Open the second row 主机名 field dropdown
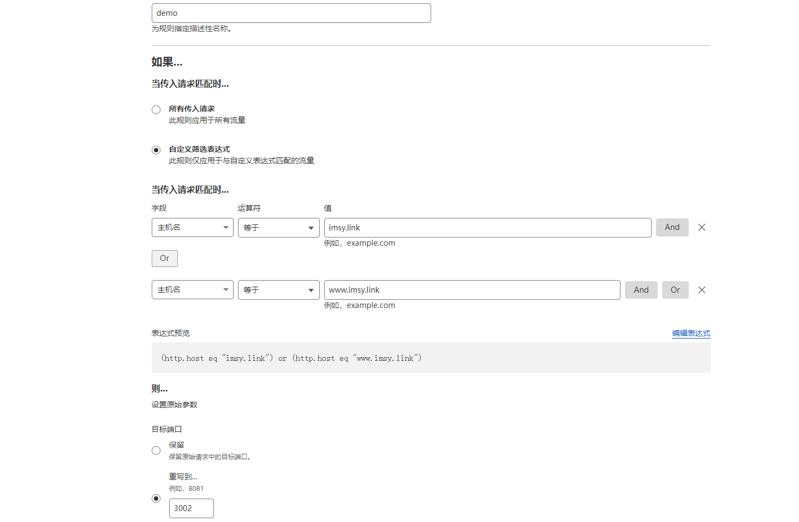 pos(192,290)
